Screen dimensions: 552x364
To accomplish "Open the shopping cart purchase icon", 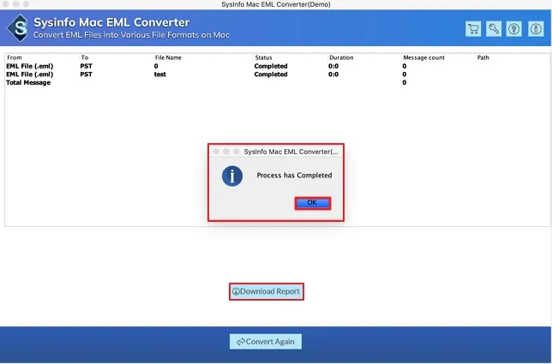I will pos(473,29).
